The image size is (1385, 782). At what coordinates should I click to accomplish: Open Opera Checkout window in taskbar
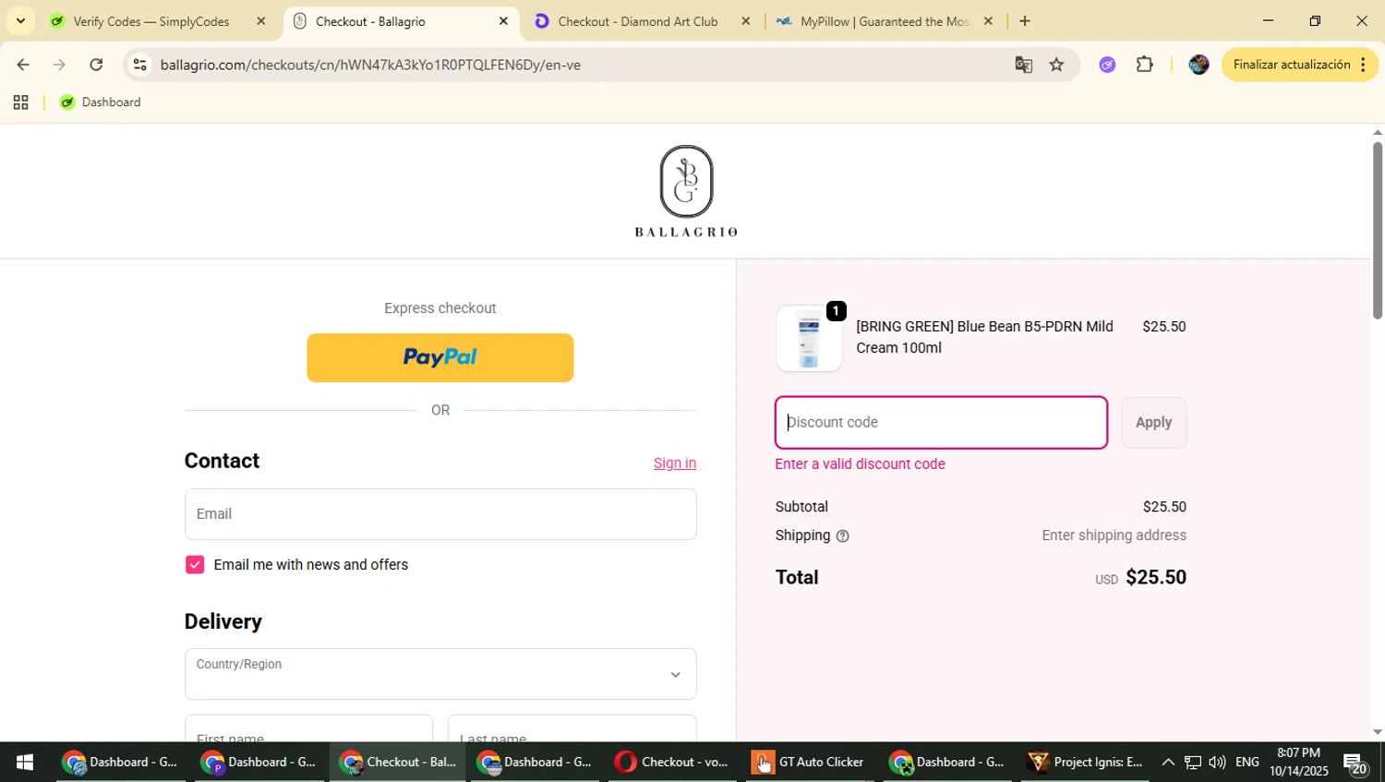click(x=671, y=762)
